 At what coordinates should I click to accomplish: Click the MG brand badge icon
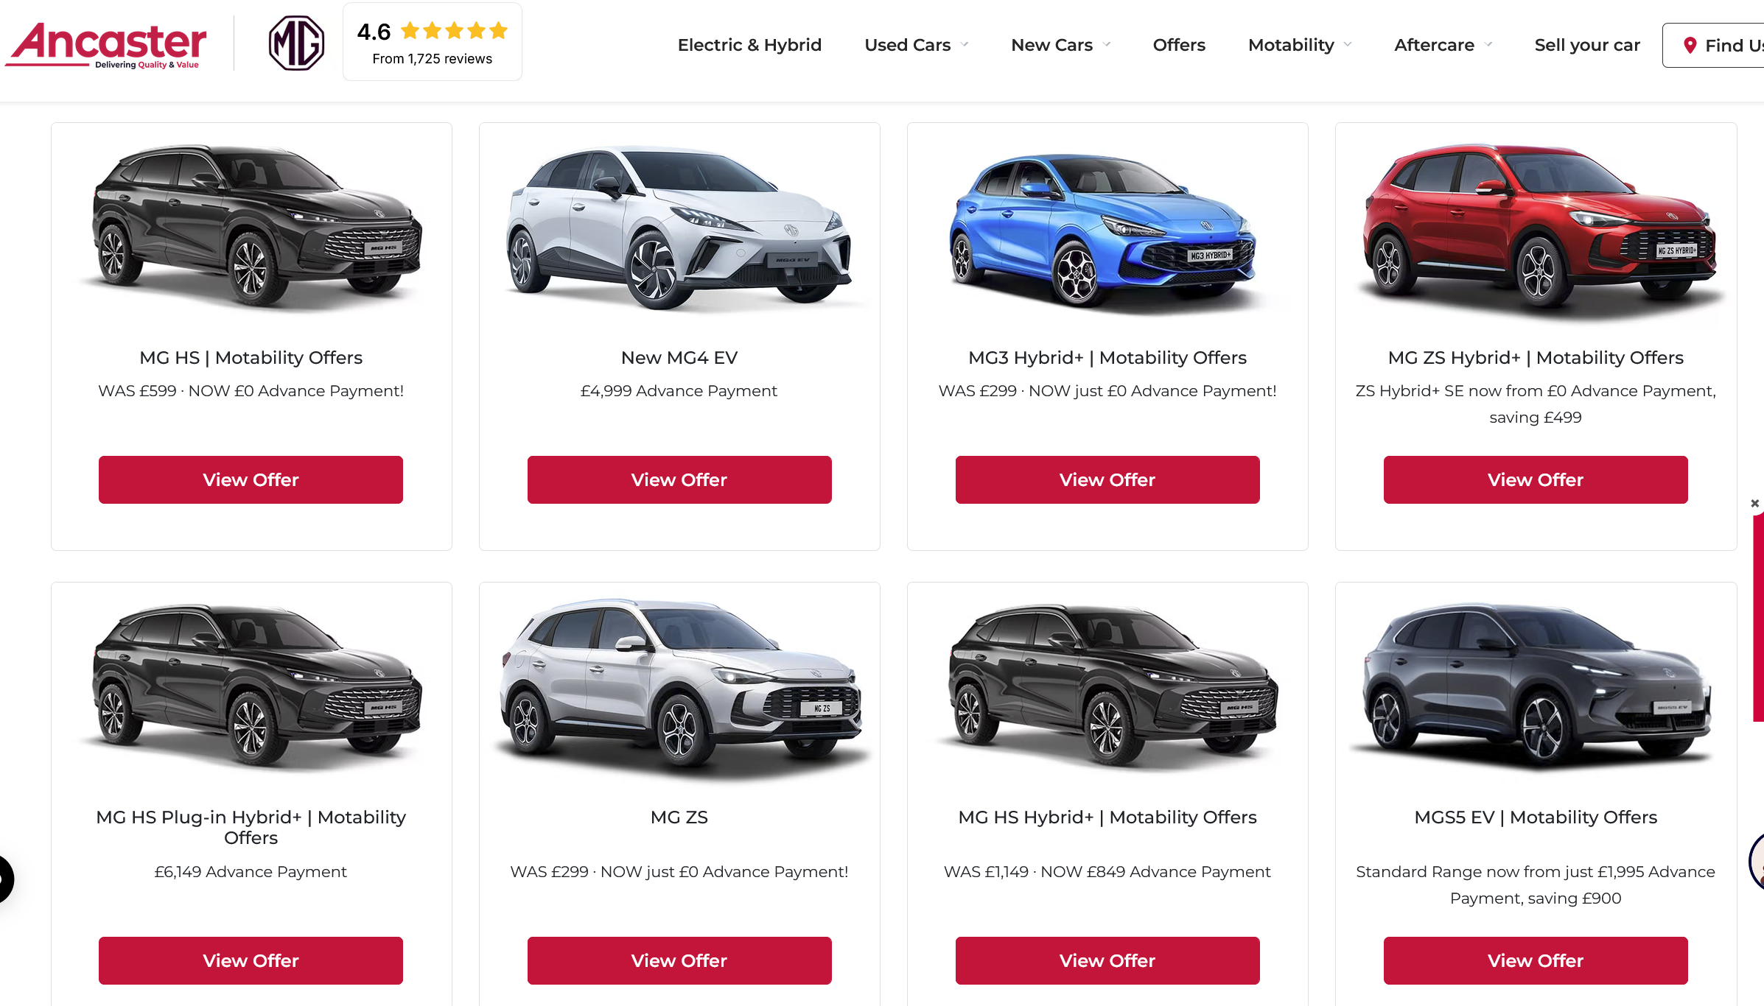(296, 43)
